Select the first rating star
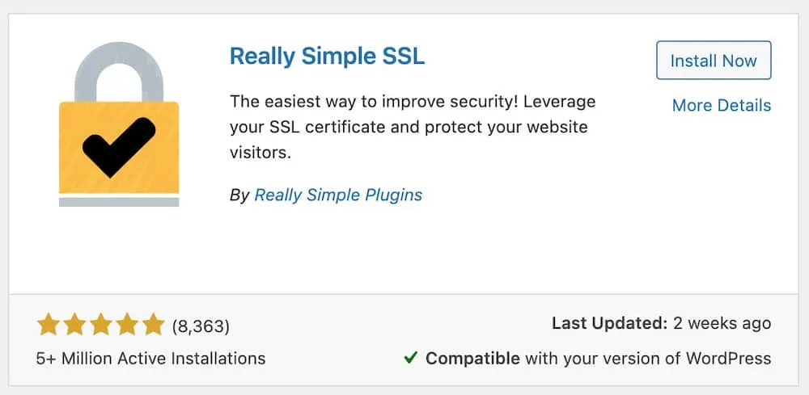 48,325
